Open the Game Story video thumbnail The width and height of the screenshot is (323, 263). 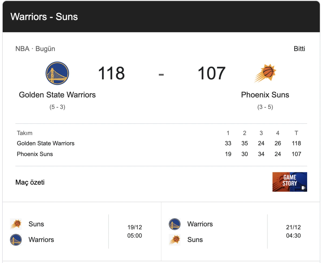pyautogui.click(x=290, y=182)
